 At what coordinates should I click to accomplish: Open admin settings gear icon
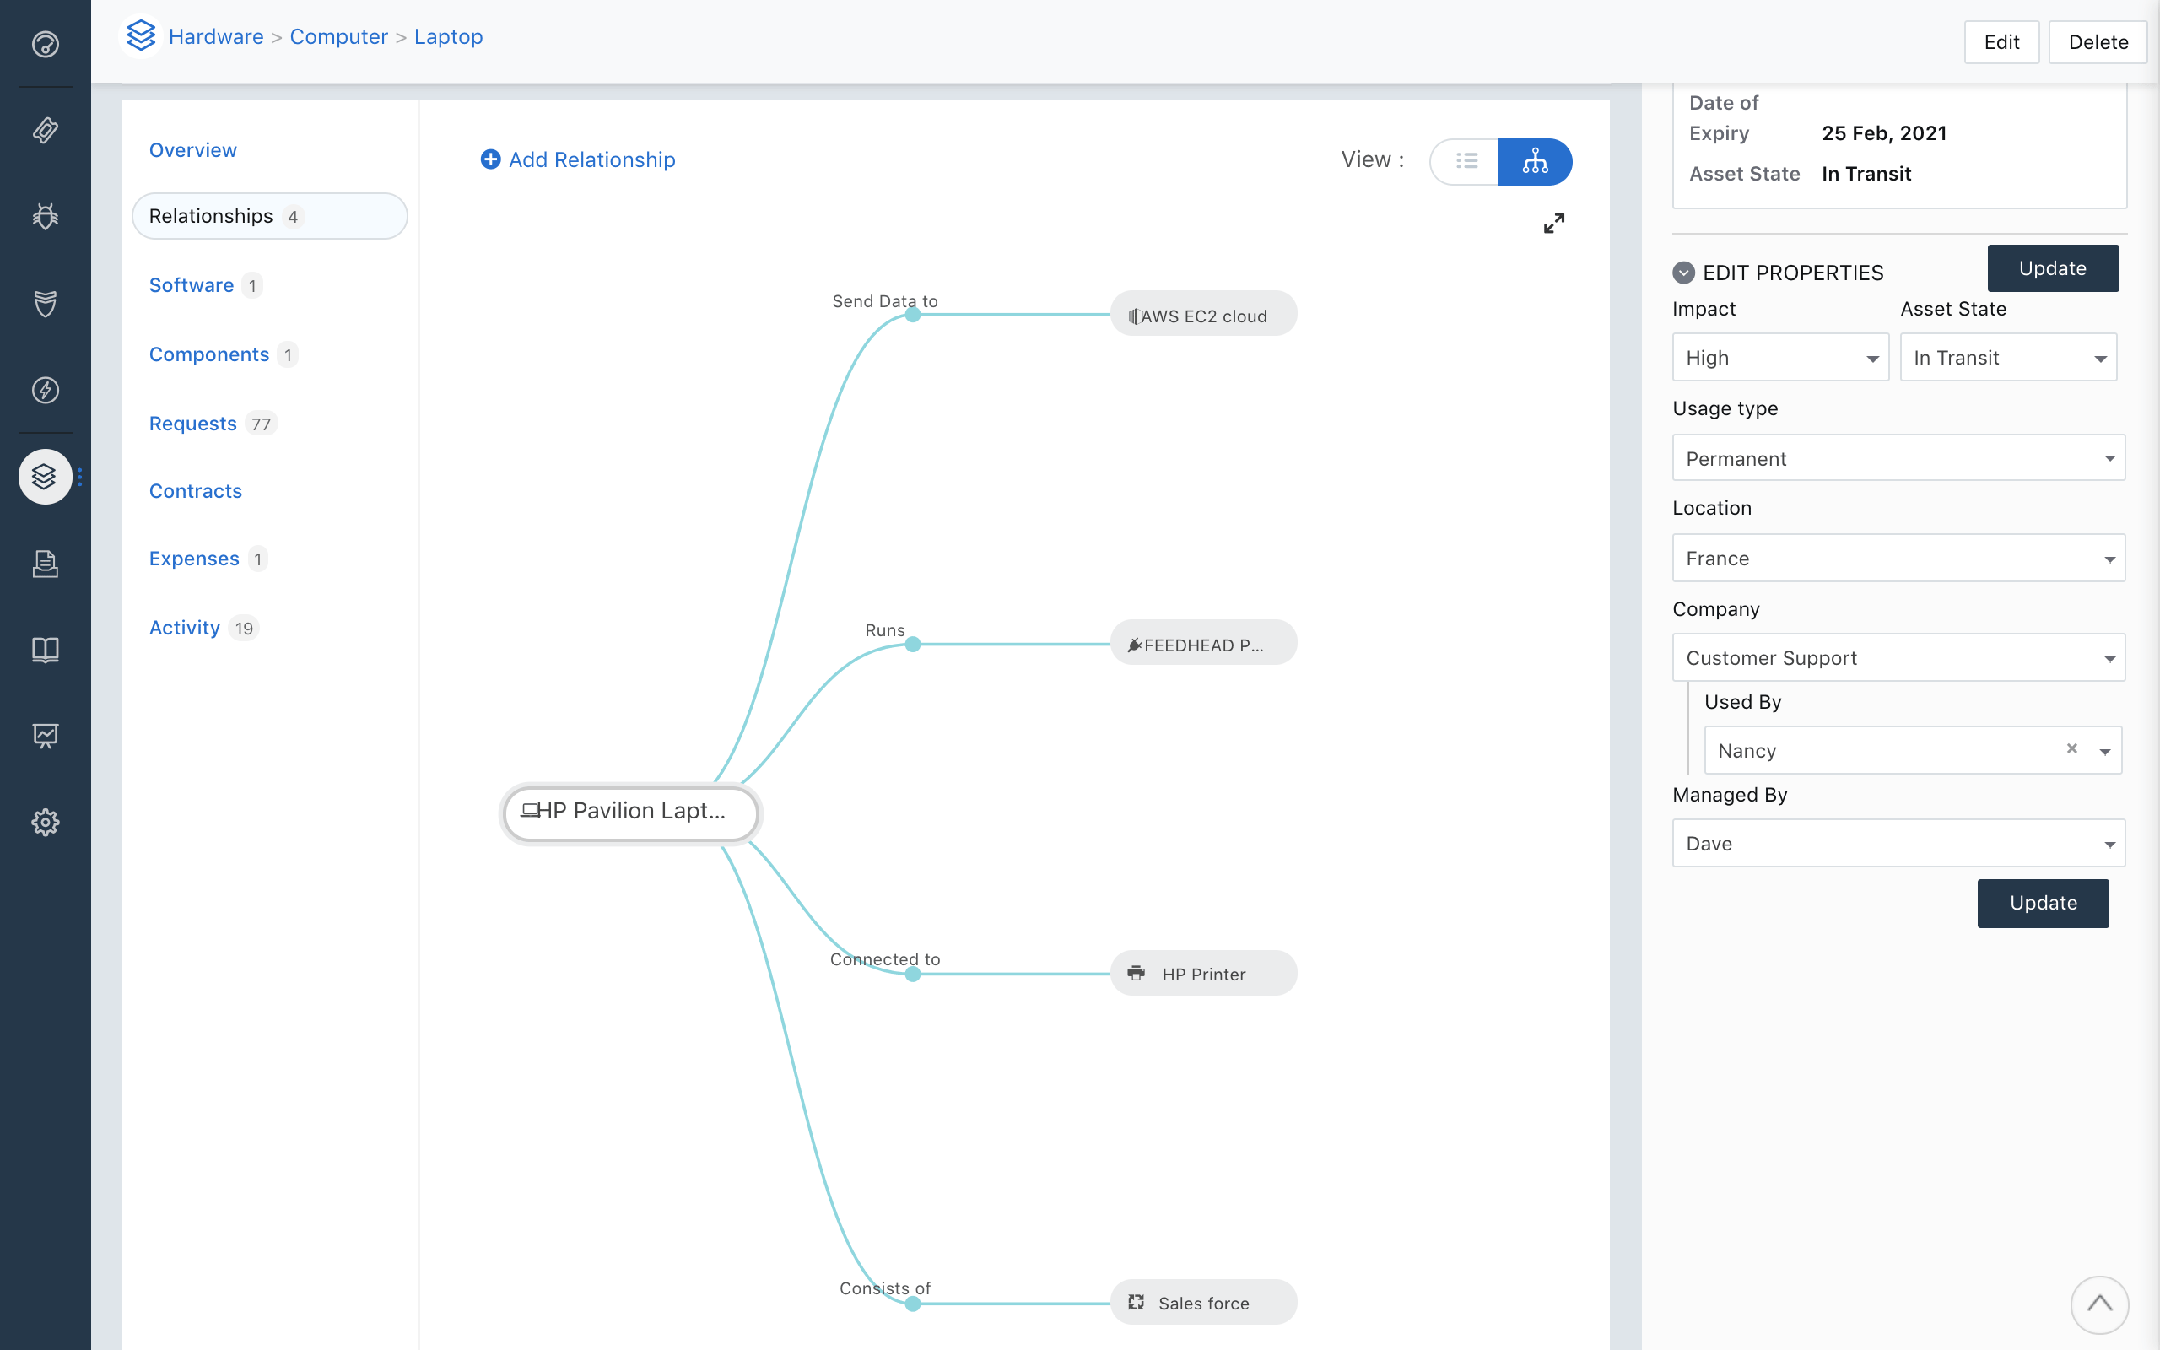point(46,823)
